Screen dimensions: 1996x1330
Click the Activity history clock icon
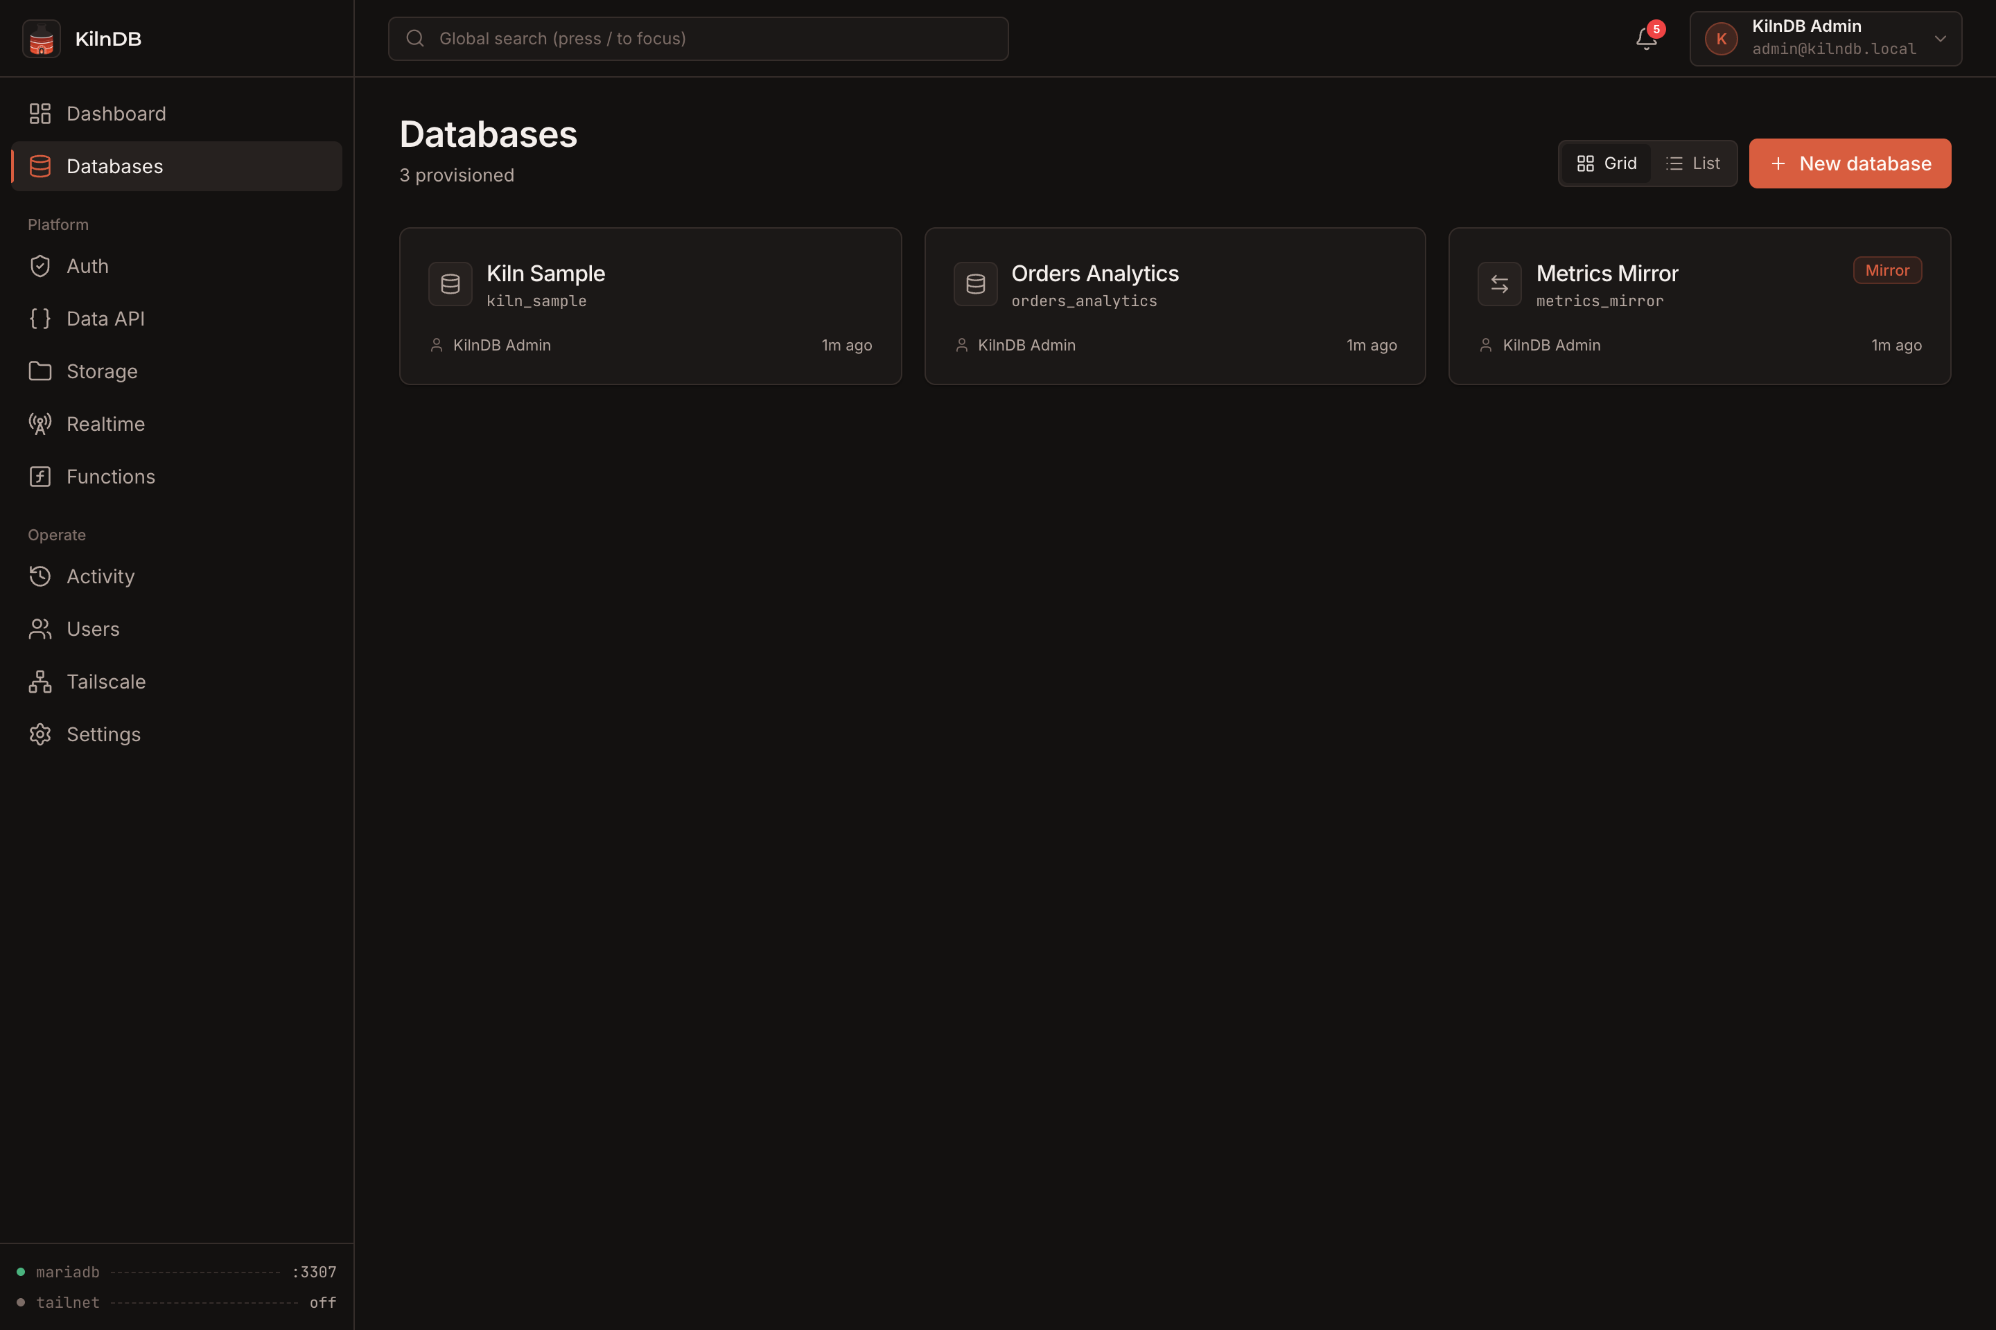40,577
